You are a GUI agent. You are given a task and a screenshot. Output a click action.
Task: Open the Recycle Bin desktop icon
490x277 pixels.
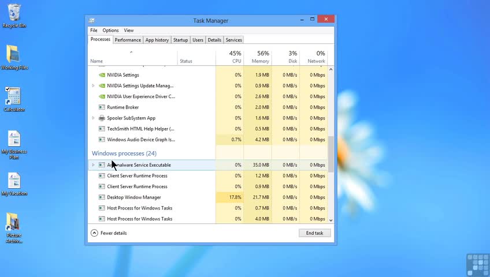14,16
